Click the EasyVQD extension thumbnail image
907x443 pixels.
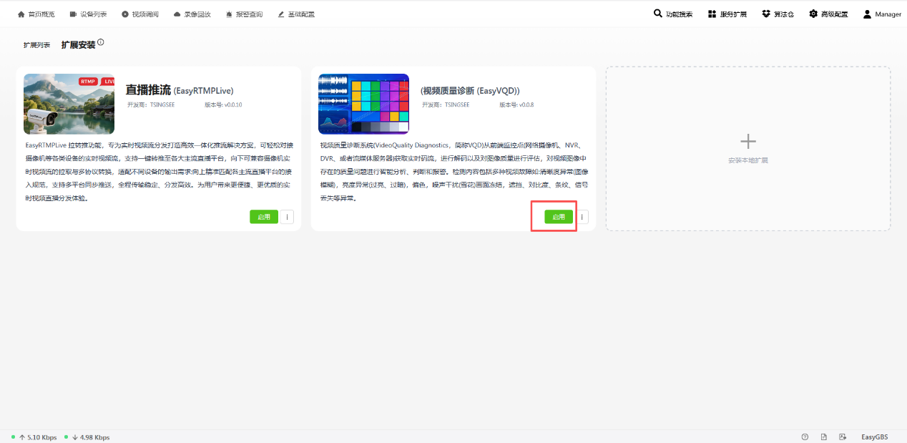(363, 104)
